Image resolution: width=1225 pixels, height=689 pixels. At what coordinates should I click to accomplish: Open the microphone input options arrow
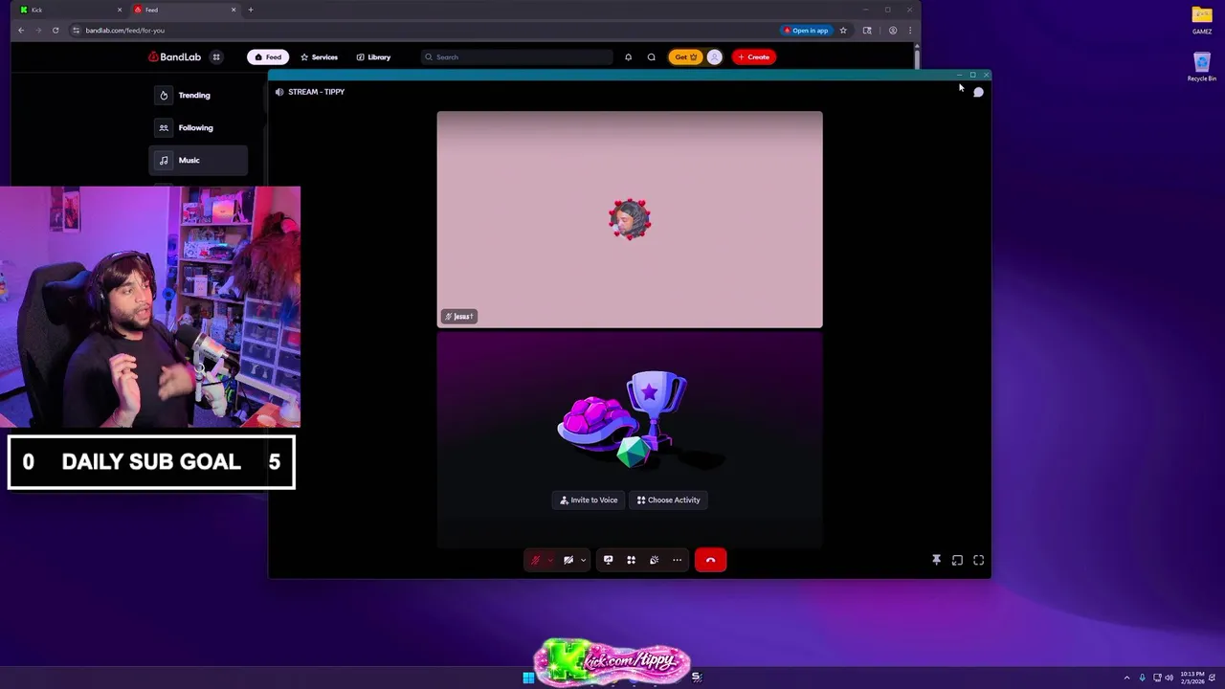pos(550,560)
